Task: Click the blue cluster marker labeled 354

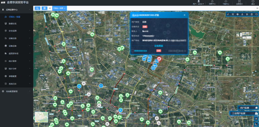Action: 144,59
